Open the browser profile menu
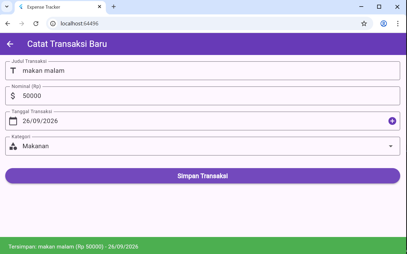Screen dimensions: 407x254 pyautogui.click(x=384, y=24)
